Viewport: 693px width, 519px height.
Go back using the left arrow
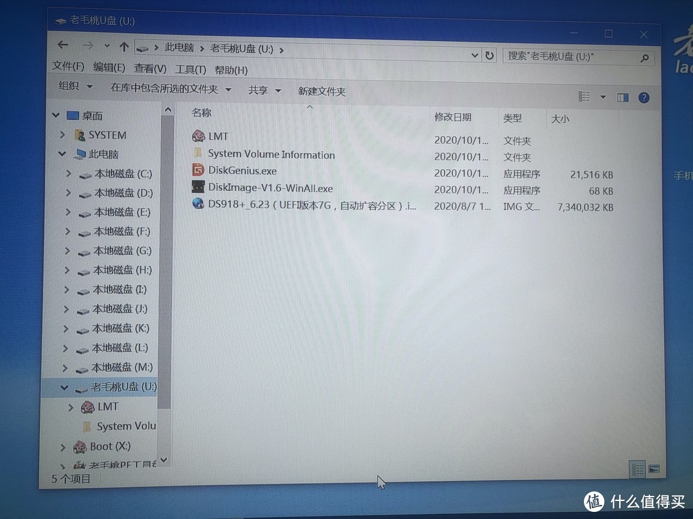63,45
